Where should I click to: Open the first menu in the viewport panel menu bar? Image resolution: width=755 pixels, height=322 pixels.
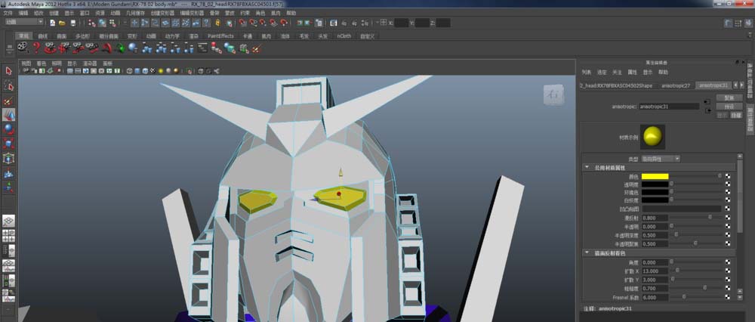tap(26, 63)
